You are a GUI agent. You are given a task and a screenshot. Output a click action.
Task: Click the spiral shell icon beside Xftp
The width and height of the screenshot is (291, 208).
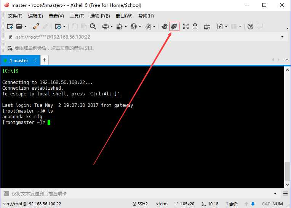click(x=164, y=26)
